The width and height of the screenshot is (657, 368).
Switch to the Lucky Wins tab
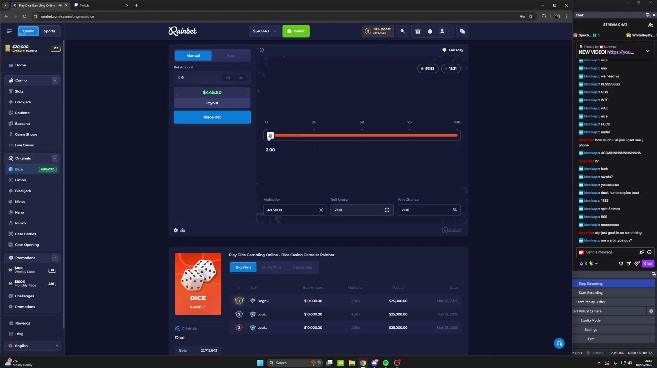272,267
